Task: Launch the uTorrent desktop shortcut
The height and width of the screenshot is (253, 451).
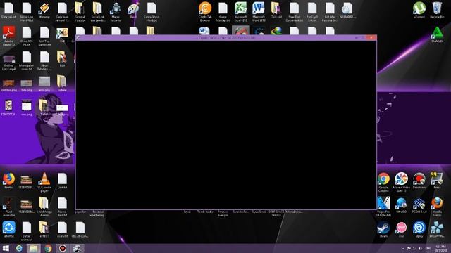Action: coord(419,11)
